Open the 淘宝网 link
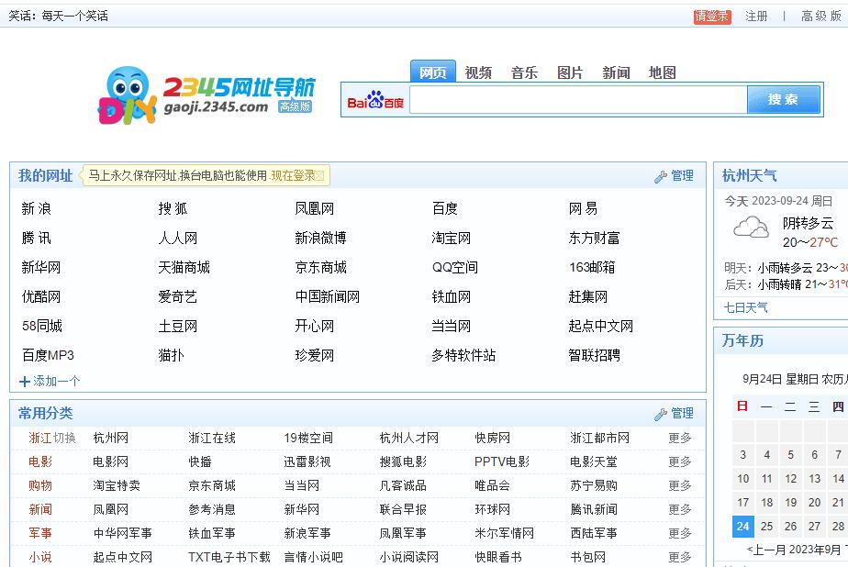This screenshot has width=848, height=567. coord(452,238)
